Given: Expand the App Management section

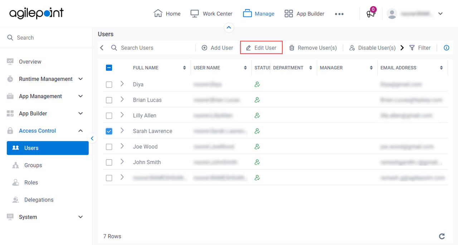Looking at the screenshot, I should click(81, 96).
